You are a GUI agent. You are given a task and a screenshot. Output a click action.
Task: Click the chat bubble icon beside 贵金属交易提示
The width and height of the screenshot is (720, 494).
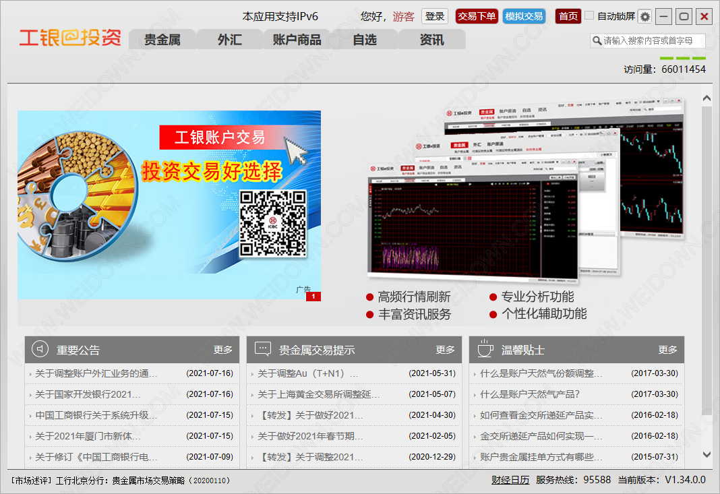(x=263, y=349)
